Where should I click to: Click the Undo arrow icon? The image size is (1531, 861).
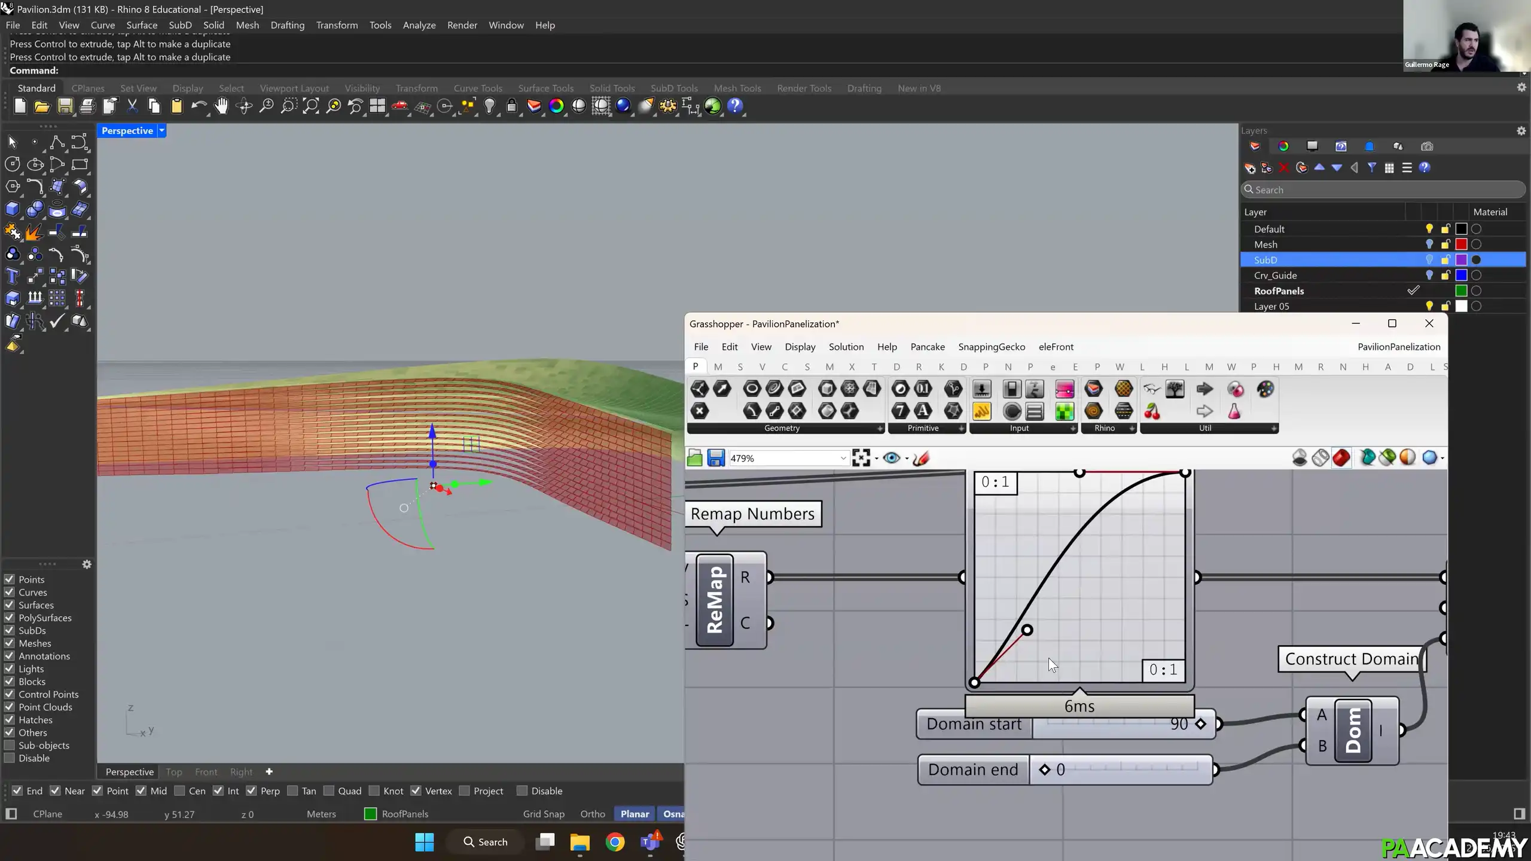coord(199,106)
